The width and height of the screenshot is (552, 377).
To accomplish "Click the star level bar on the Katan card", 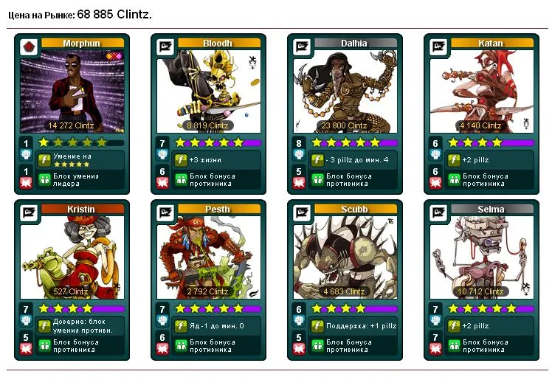I will (x=491, y=142).
